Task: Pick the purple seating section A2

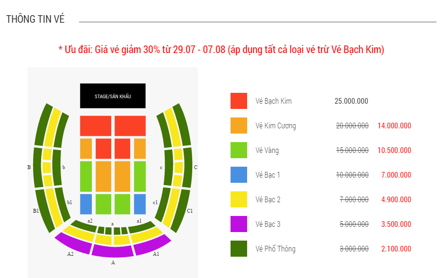Action: click(x=73, y=244)
